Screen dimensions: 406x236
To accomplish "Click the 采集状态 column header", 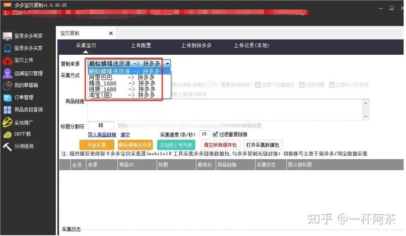I will [271, 165].
